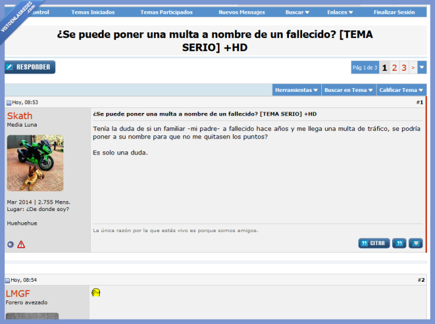Open Nuevos Mensajes in the nav bar
Viewport: 435px width, 324px height.
pos(242,12)
